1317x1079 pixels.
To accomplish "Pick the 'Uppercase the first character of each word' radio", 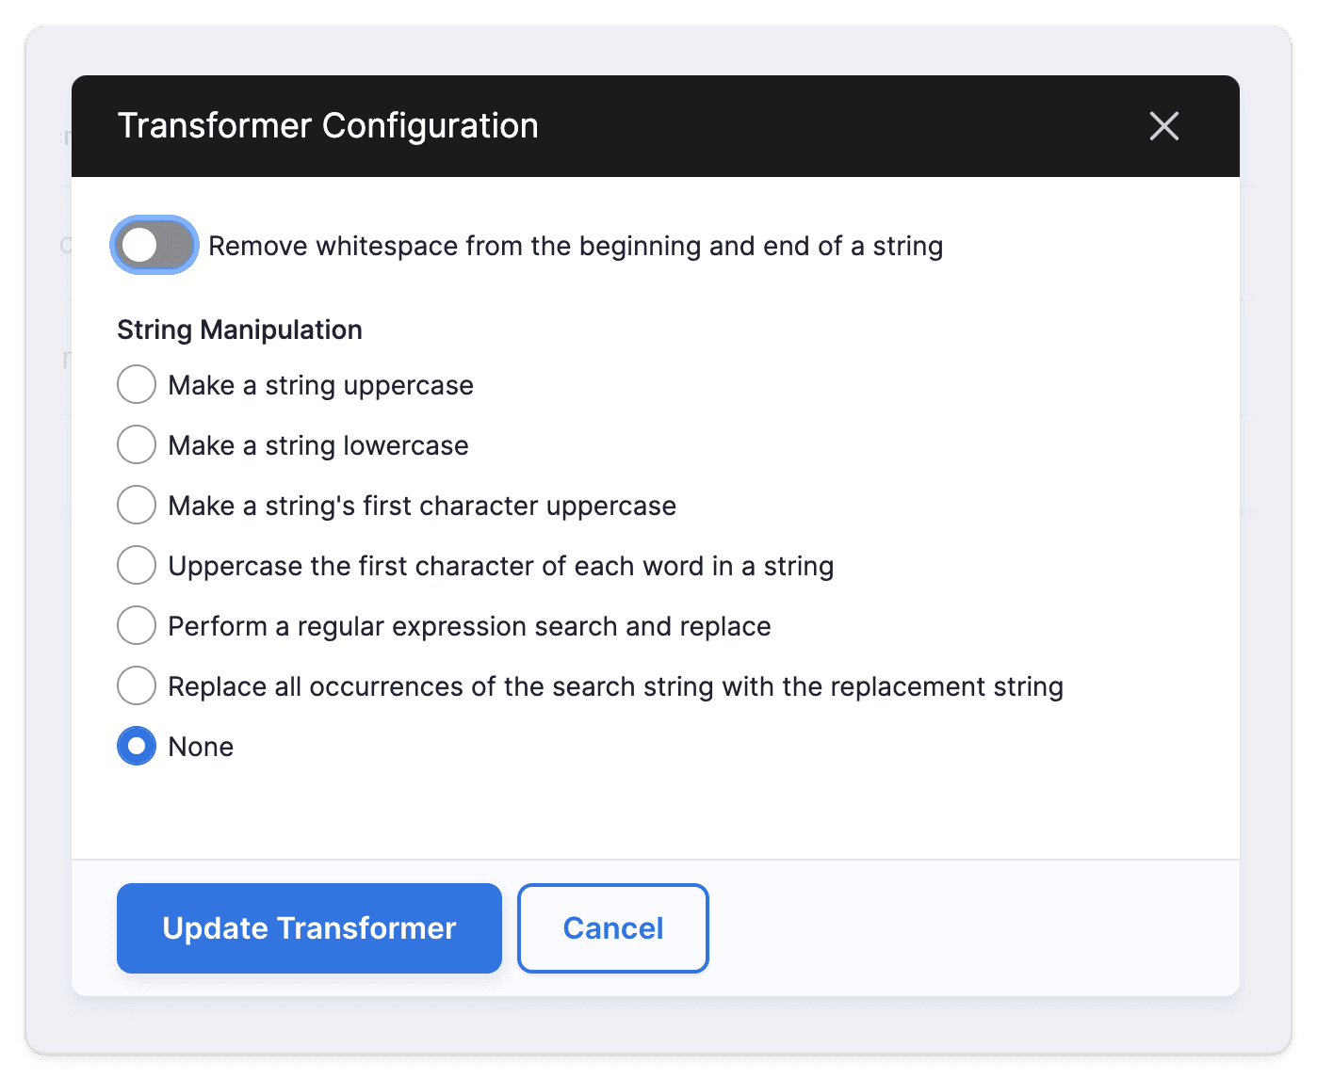I will pyautogui.click(x=137, y=565).
